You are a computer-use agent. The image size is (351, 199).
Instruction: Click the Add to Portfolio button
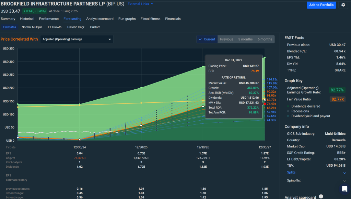click(x=321, y=5)
